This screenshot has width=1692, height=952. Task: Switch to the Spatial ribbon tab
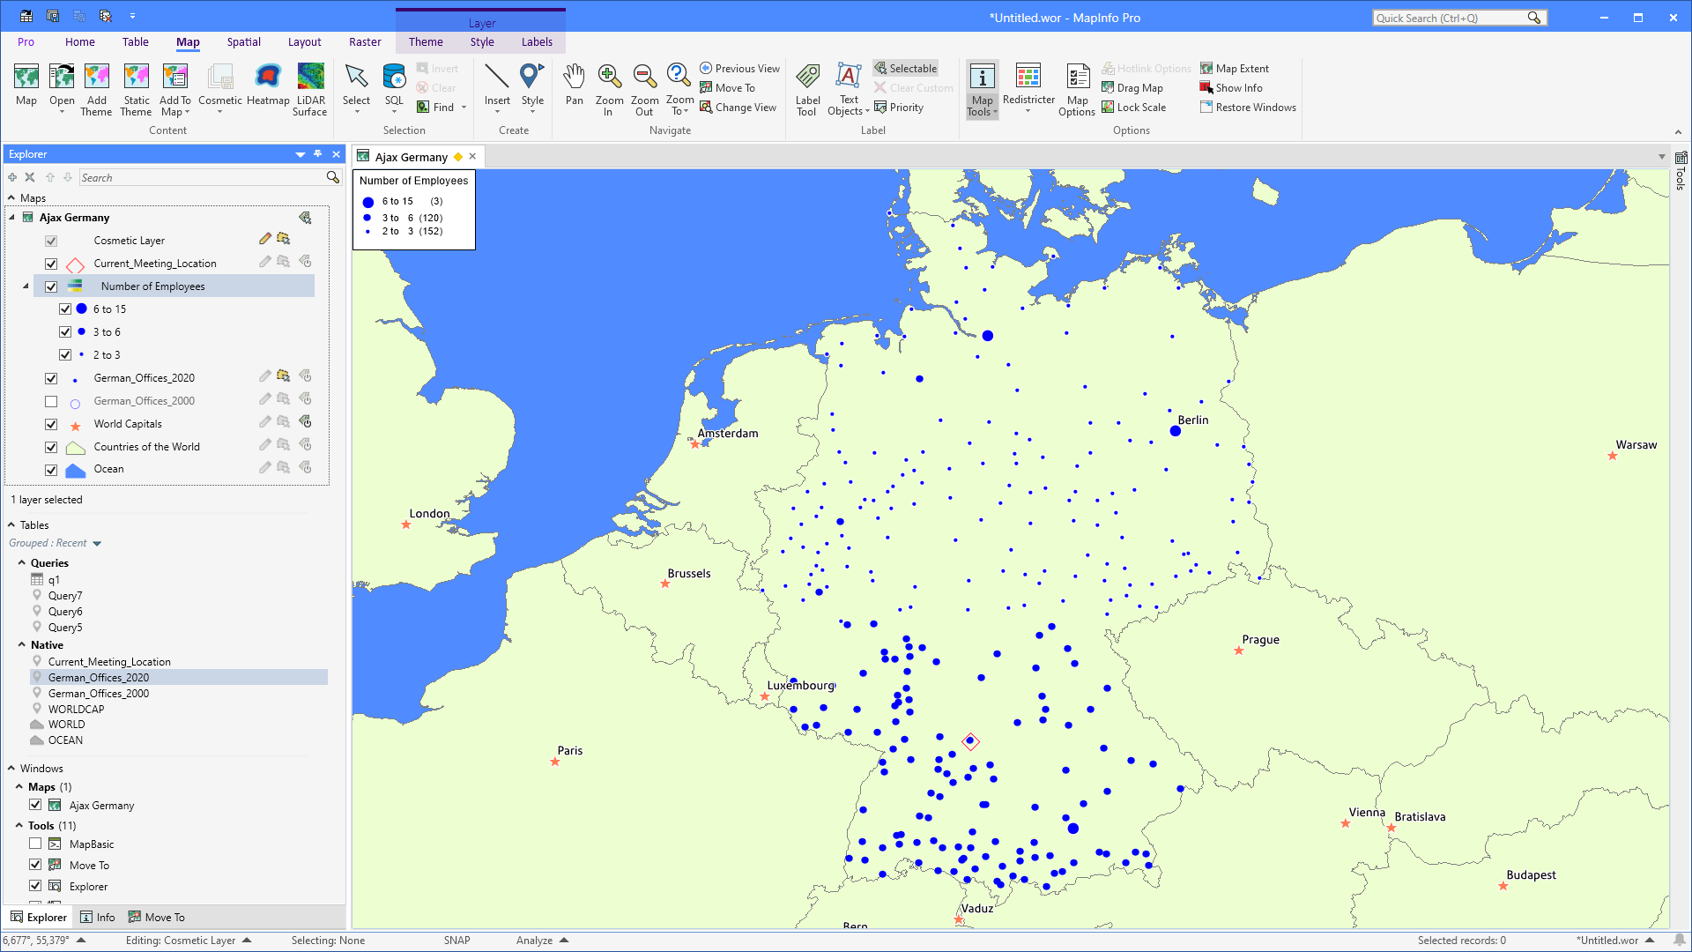243,41
